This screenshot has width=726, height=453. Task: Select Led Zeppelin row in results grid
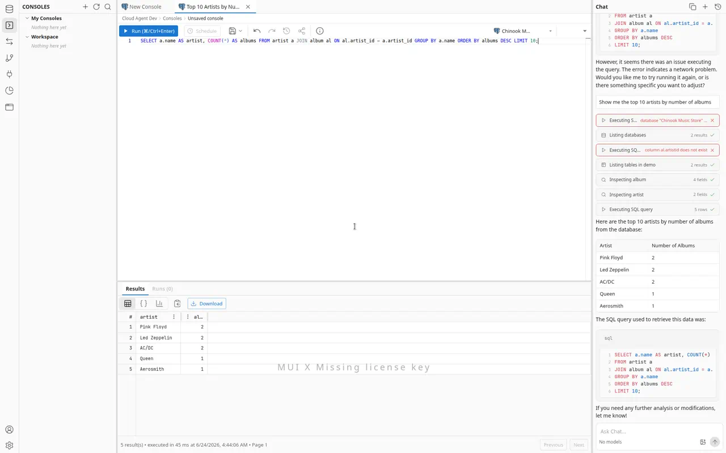coord(354,337)
